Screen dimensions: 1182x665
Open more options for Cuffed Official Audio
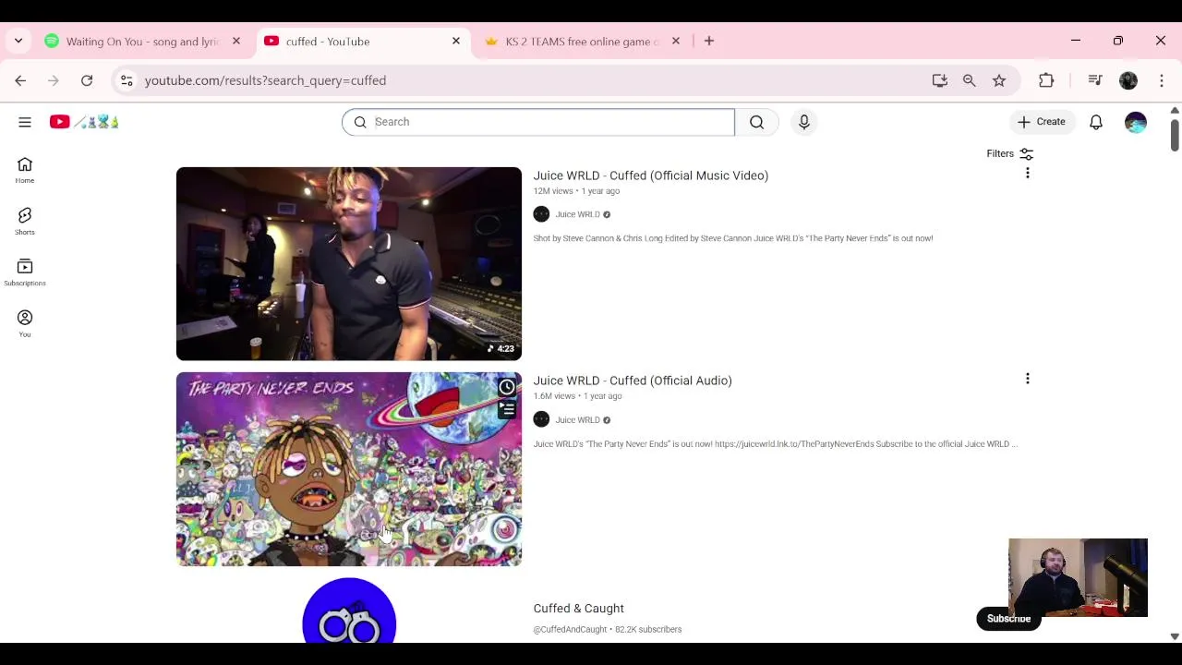1027,379
